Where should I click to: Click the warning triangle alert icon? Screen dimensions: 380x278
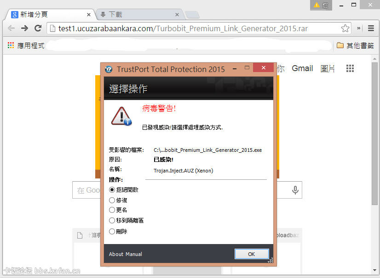coord(121,117)
